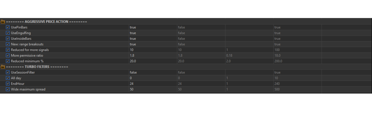Select the Wide maximum spread row label
Viewport: 372px width, 115px height.
click(28, 89)
